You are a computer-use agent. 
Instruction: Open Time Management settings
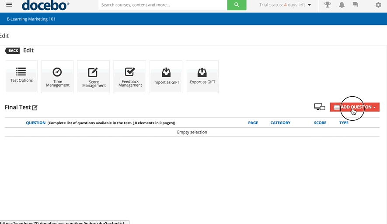[58, 77]
